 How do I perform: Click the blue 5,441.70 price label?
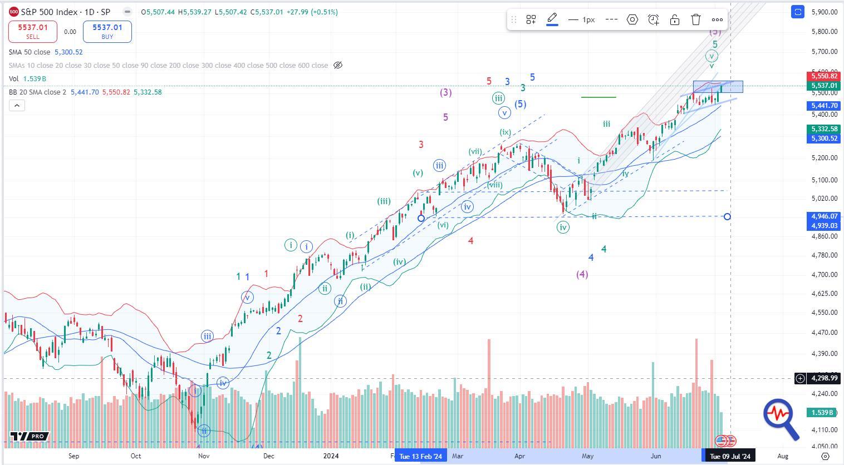point(825,106)
